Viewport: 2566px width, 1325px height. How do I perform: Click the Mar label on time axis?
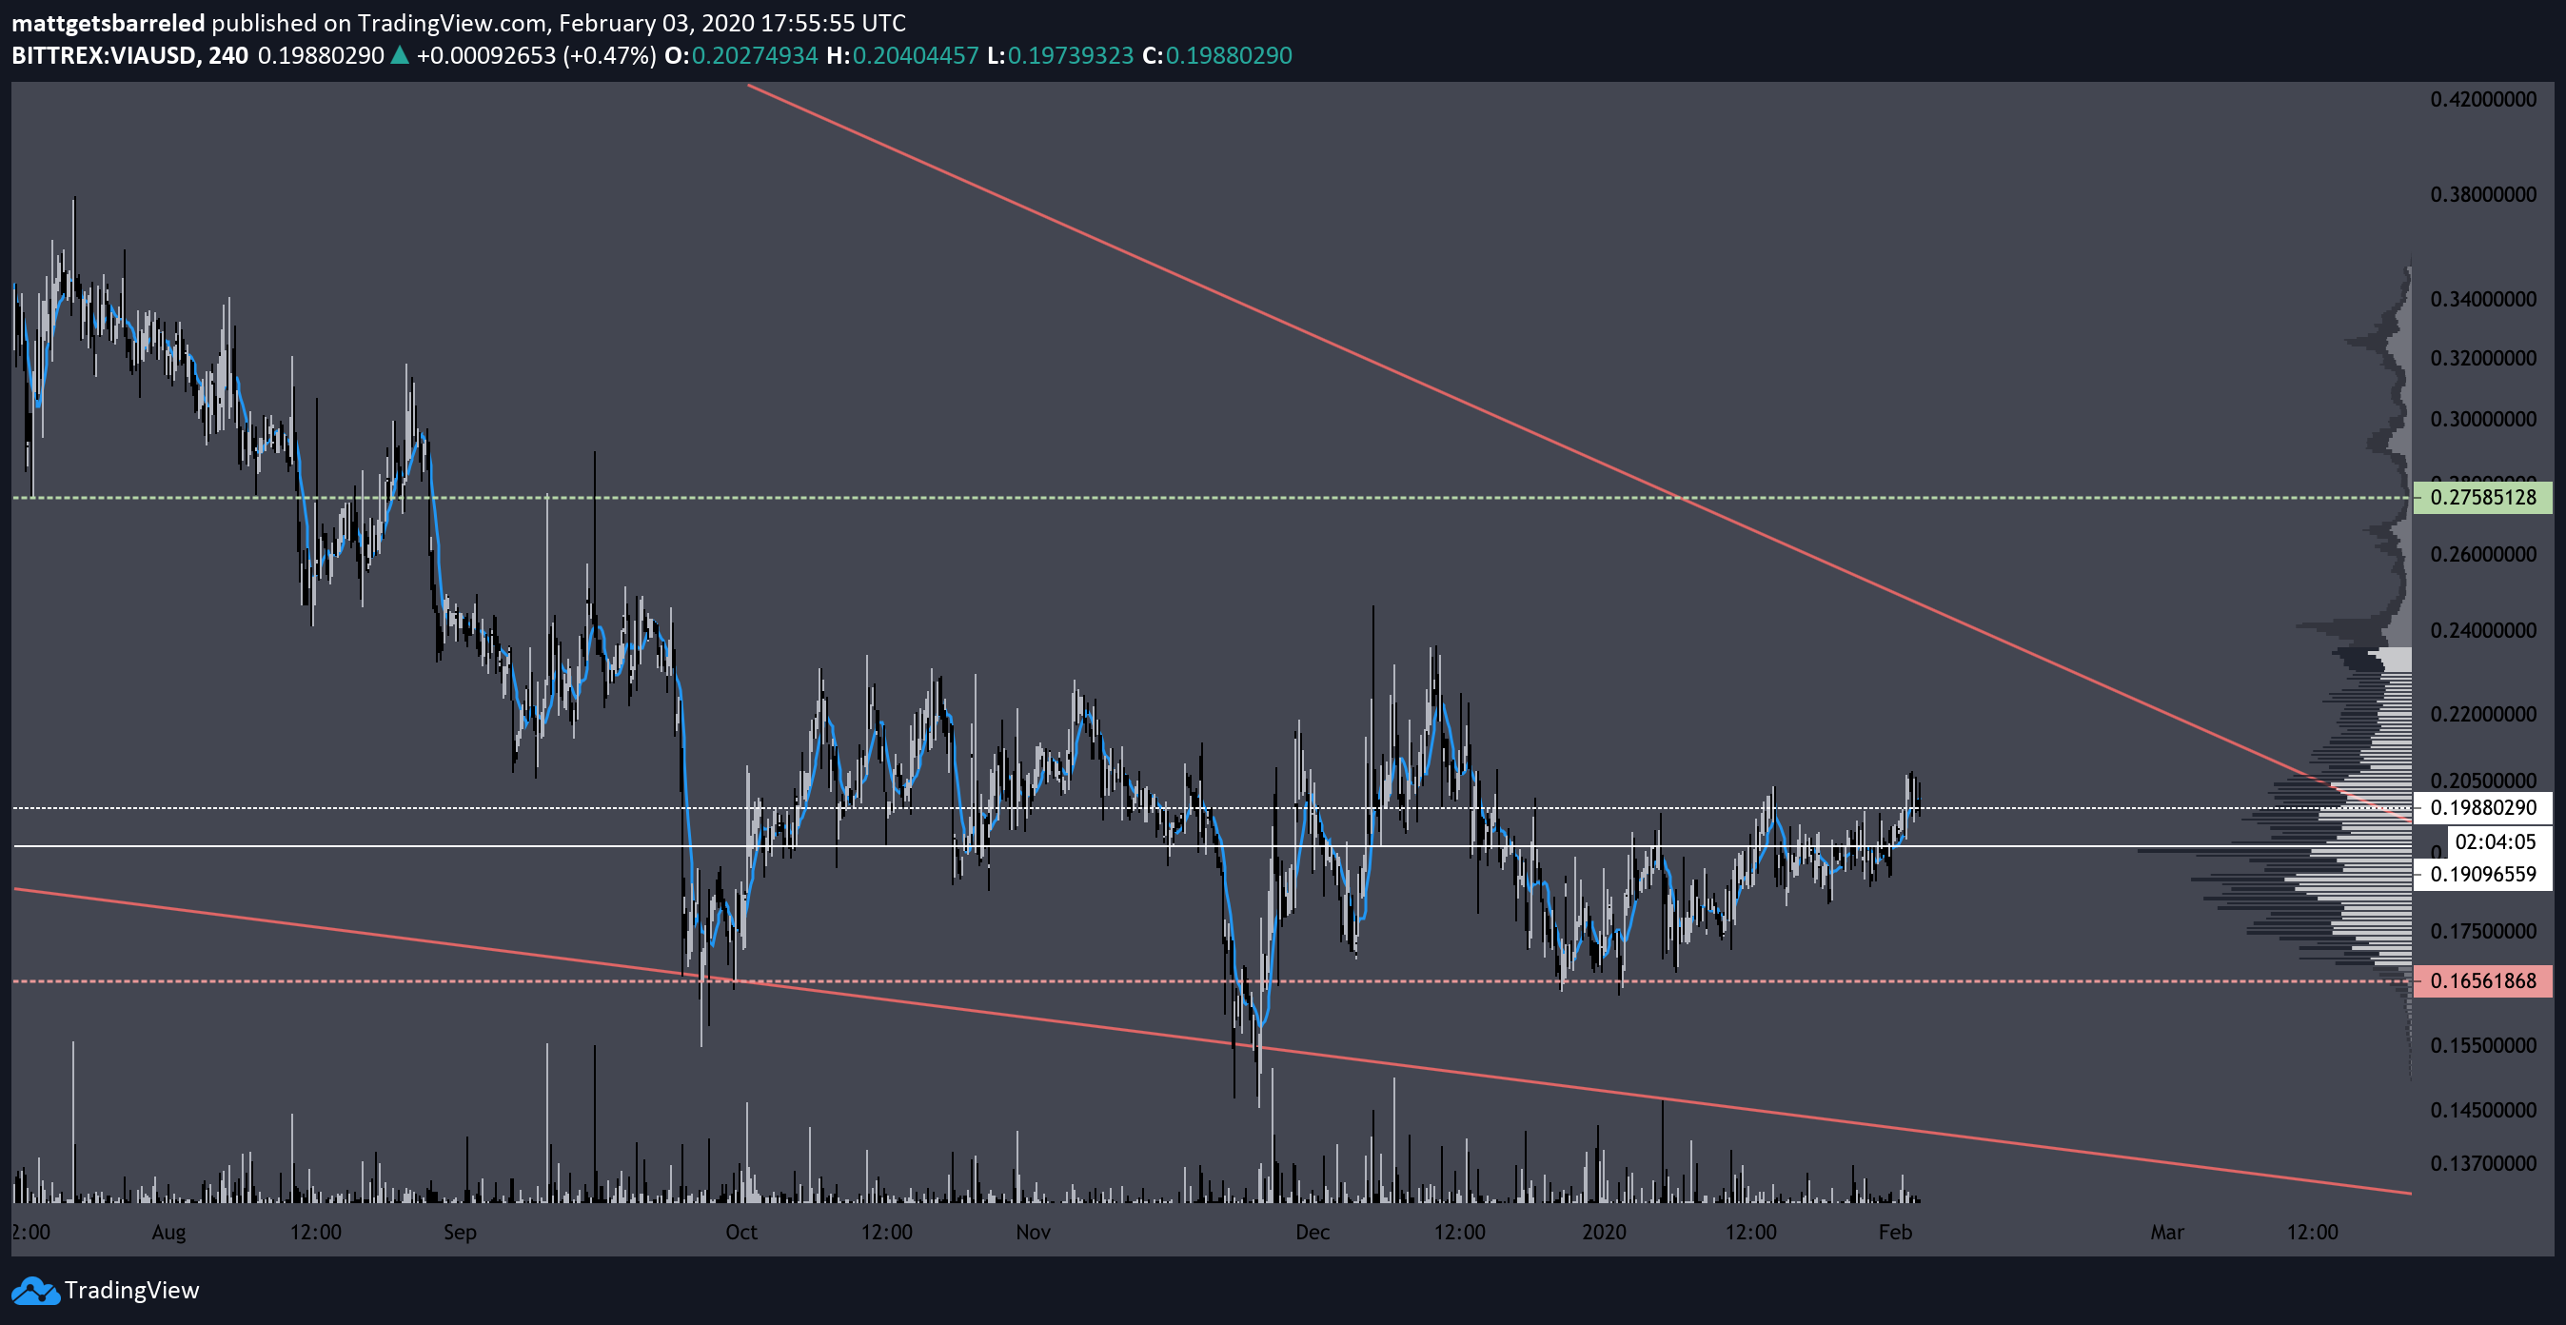(x=2166, y=1233)
